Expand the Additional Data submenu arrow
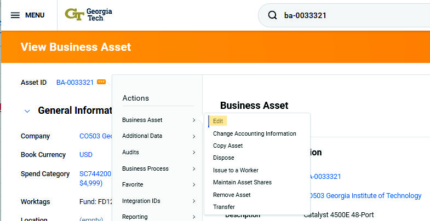Viewport: 430px width, 221px height. (x=194, y=136)
